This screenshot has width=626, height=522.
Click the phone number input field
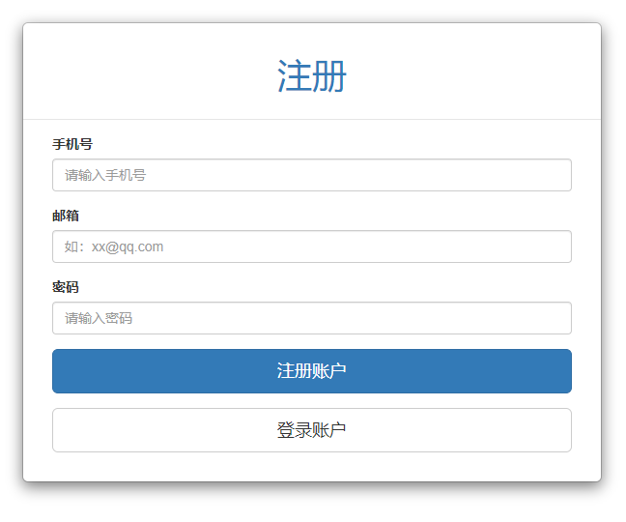point(312,175)
